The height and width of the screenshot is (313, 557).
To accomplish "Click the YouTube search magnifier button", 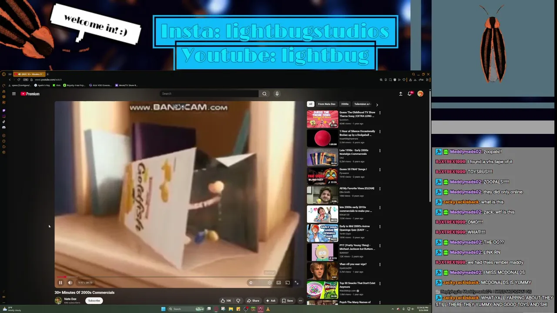I will click(x=264, y=93).
